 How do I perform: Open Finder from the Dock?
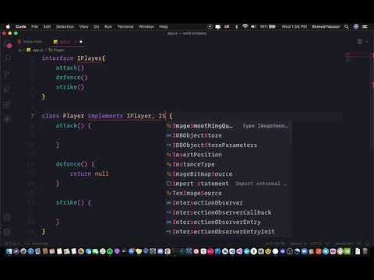click(9, 251)
